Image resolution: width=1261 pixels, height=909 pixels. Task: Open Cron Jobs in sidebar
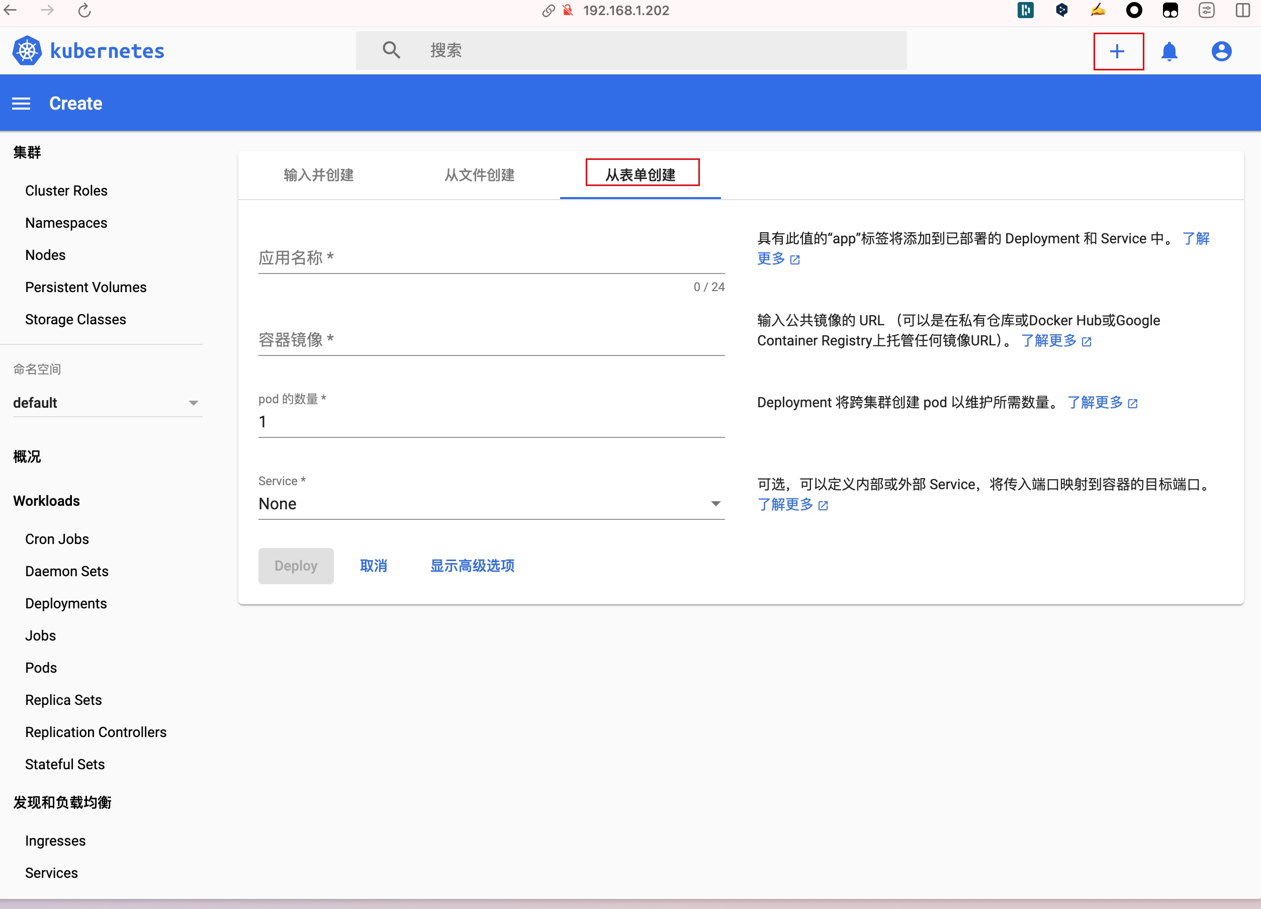tap(57, 539)
